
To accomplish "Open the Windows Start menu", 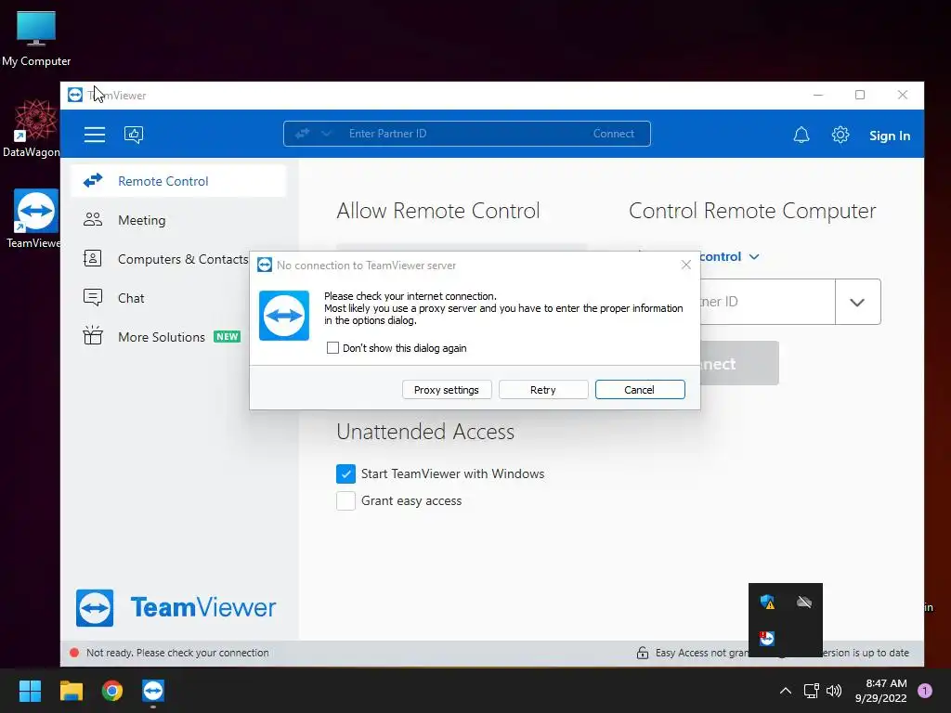I will coord(30,691).
